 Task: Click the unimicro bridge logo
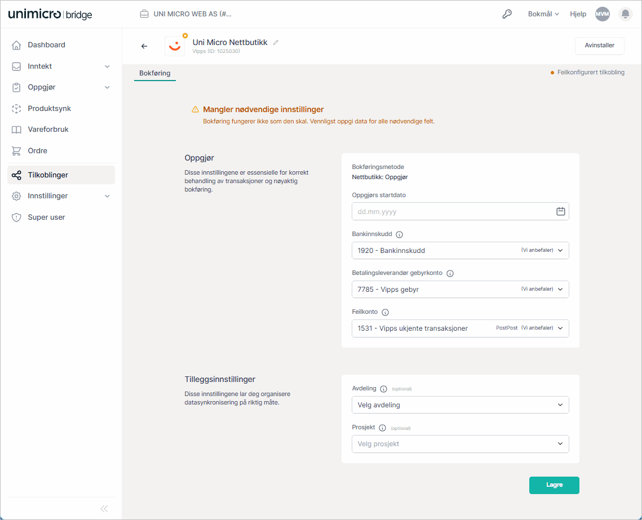tap(50, 14)
